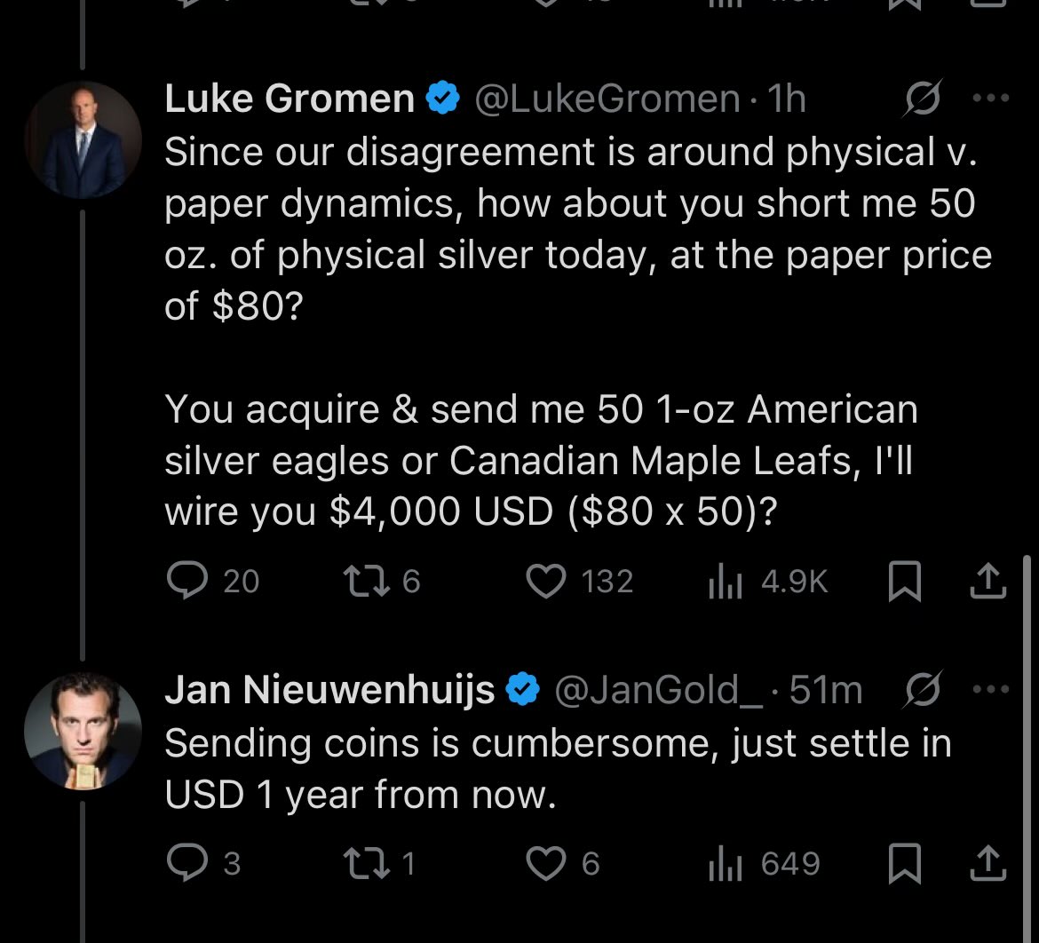Share Jan Nieuwenhuijs's tweet
The width and height of the screenshot is (1039, 943).
(988, 863)
